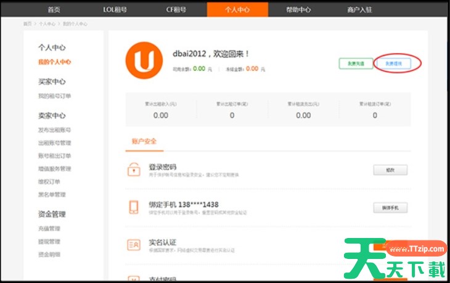This screenshot has height=283, width=450.
Task: Open 我的租号订单 in the sidebar
Action: click(54, 96)
